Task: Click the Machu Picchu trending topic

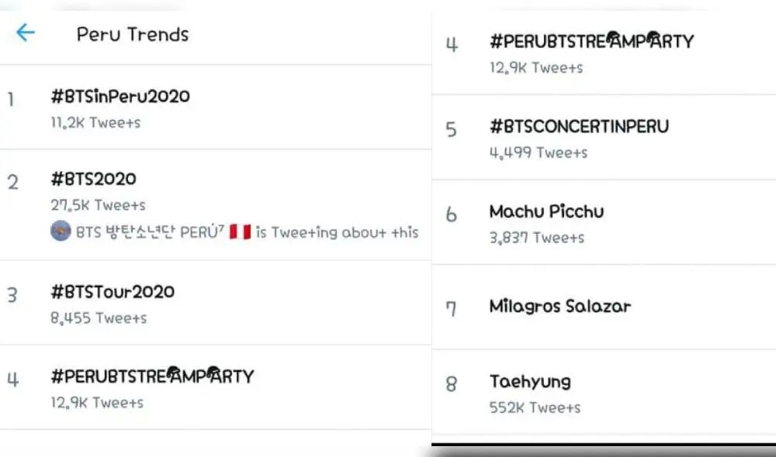Action: coord(548,211)
